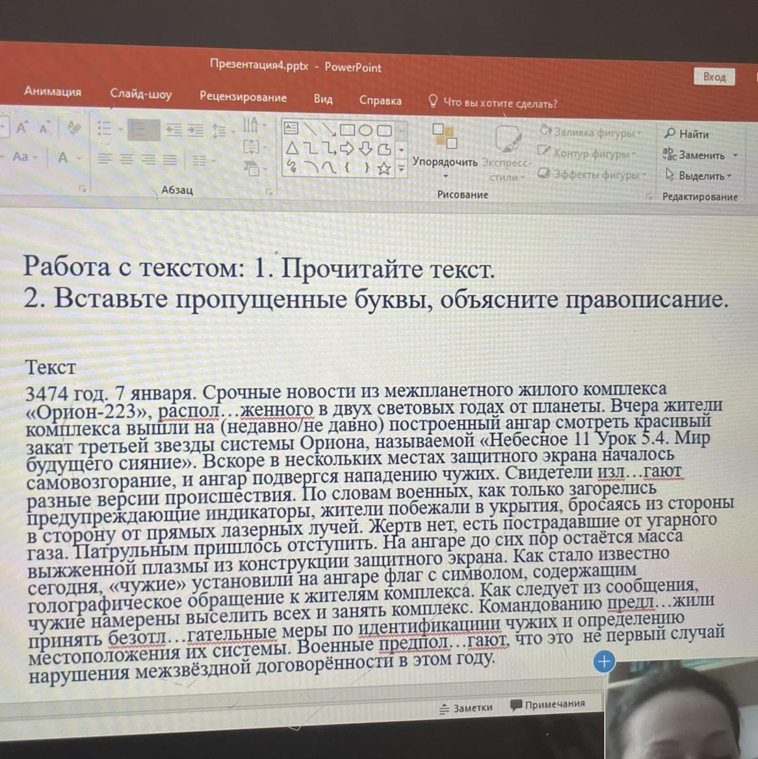Screen dimensions: 758x759
Task: Open the Help (Справка) tab
Action: [x=380, y=100]
